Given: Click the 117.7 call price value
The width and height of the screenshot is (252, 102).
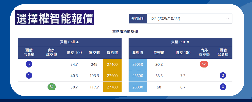Looking at the screenshot, I should point(94,87).
